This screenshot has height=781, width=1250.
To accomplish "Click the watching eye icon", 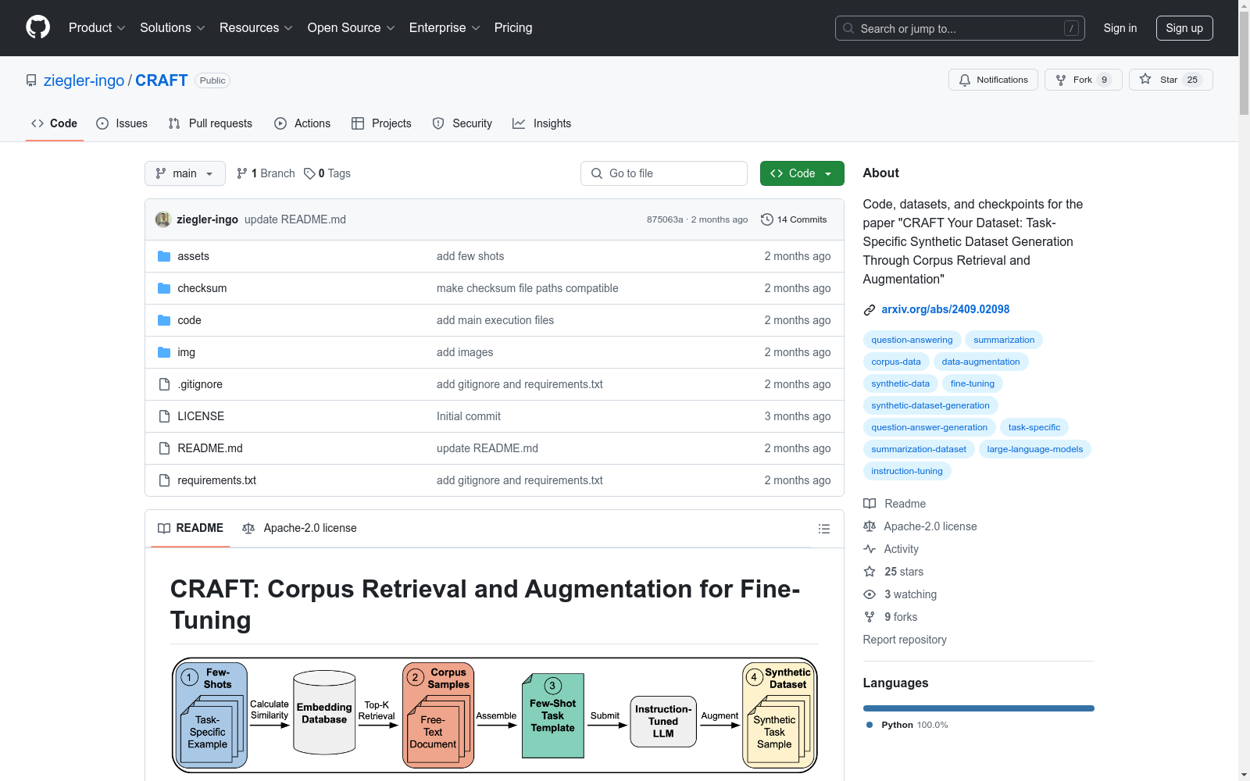I will coord(870,594).
